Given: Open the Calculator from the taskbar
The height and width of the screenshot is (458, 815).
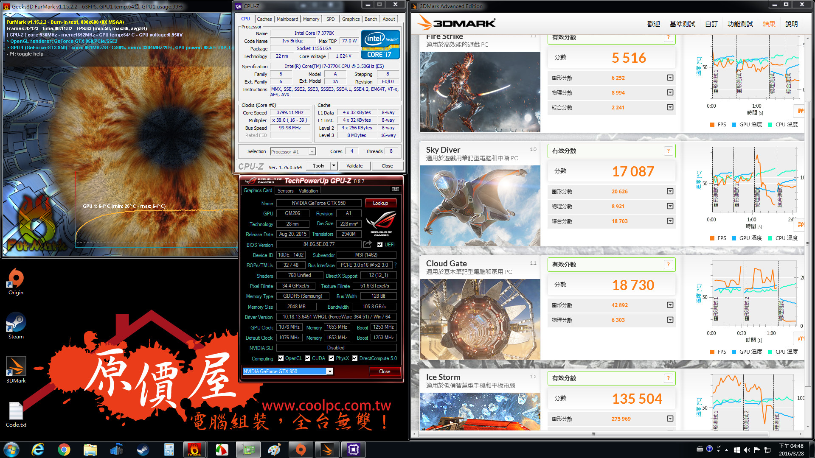Looking at the screenshot, I should point(169,450).
